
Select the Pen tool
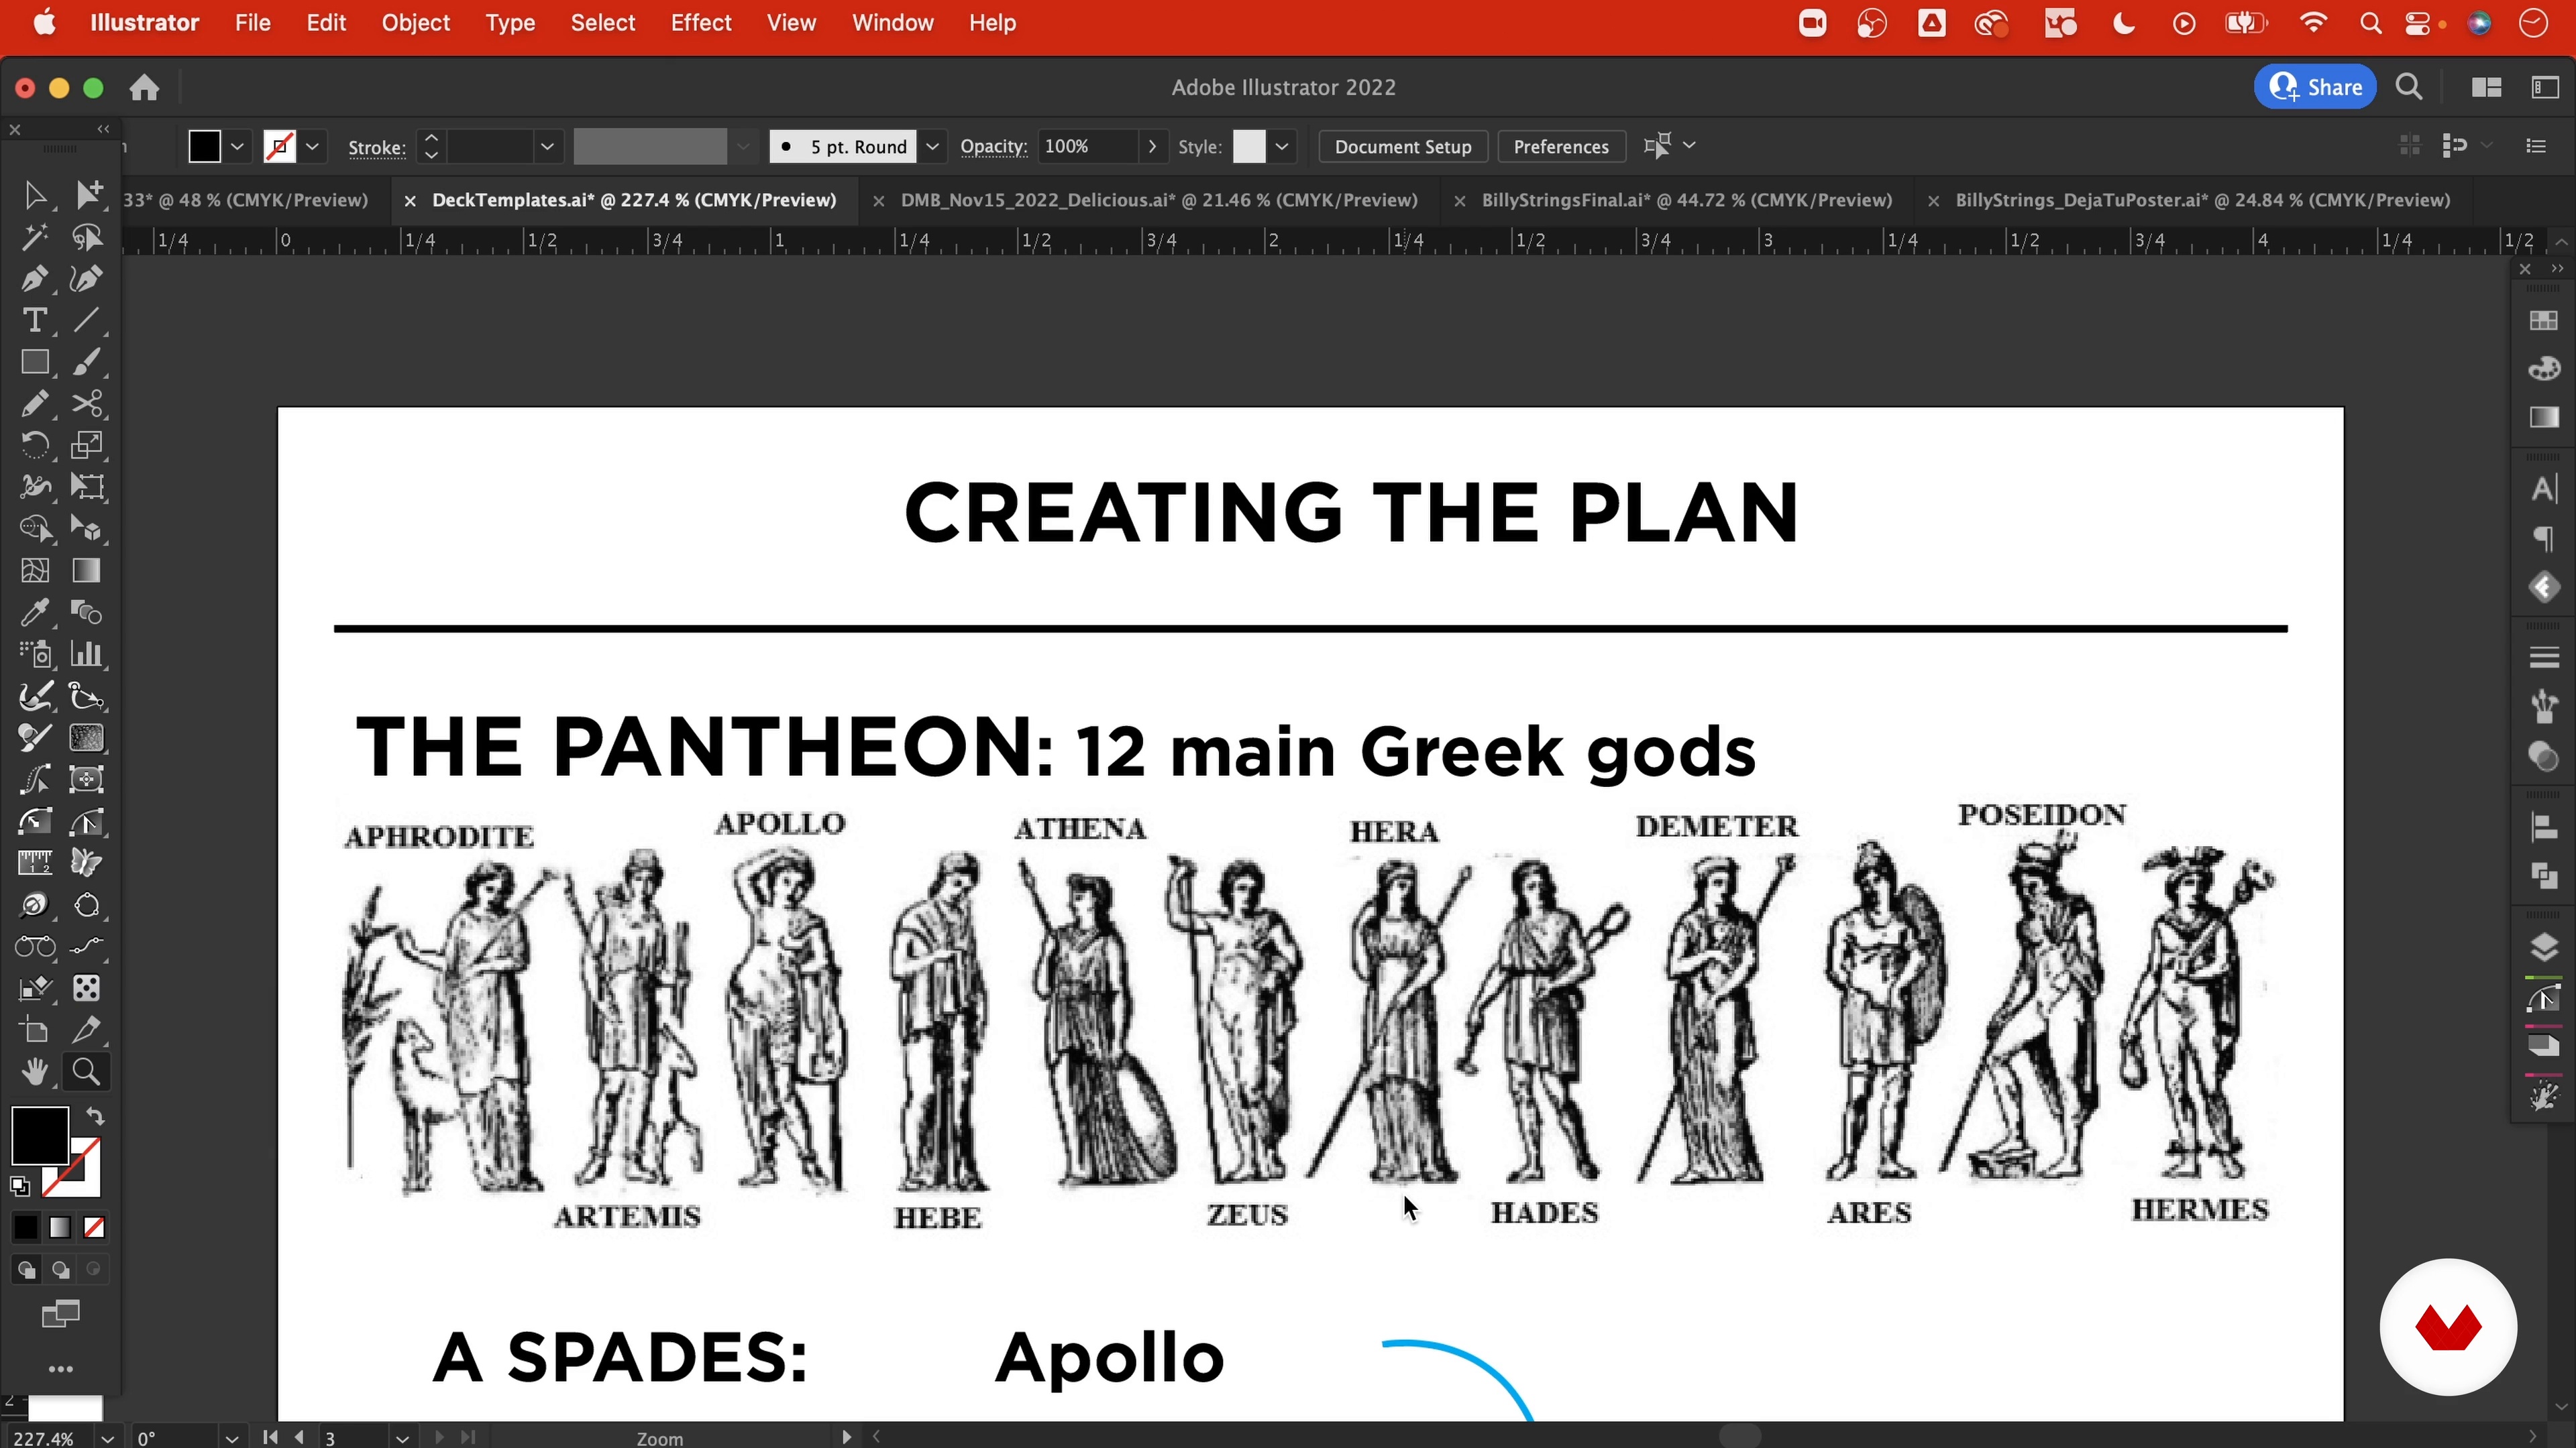[35, 279]
